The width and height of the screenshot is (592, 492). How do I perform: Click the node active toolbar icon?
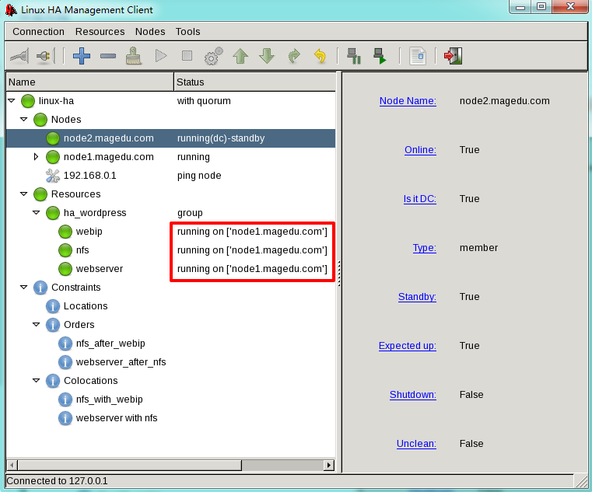tap(380, 56)
